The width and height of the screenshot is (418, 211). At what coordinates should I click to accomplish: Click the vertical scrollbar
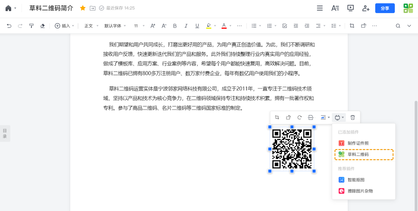pyautogui.click(x=416, y=156)
